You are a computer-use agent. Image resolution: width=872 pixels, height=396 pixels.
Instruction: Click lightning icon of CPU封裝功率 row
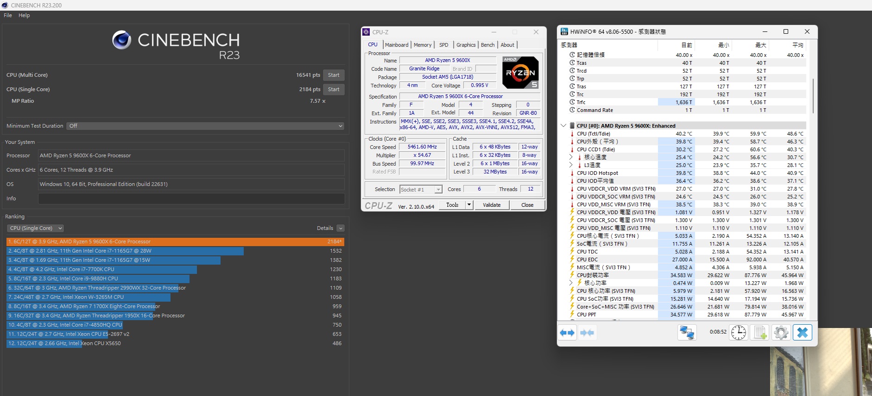[572, 275]
